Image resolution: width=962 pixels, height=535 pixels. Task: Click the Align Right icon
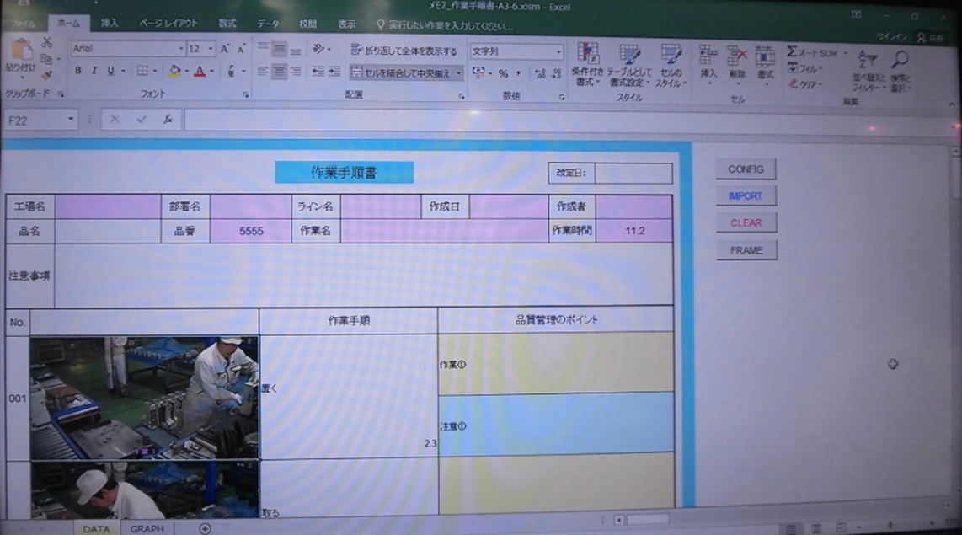pos(296,72)
